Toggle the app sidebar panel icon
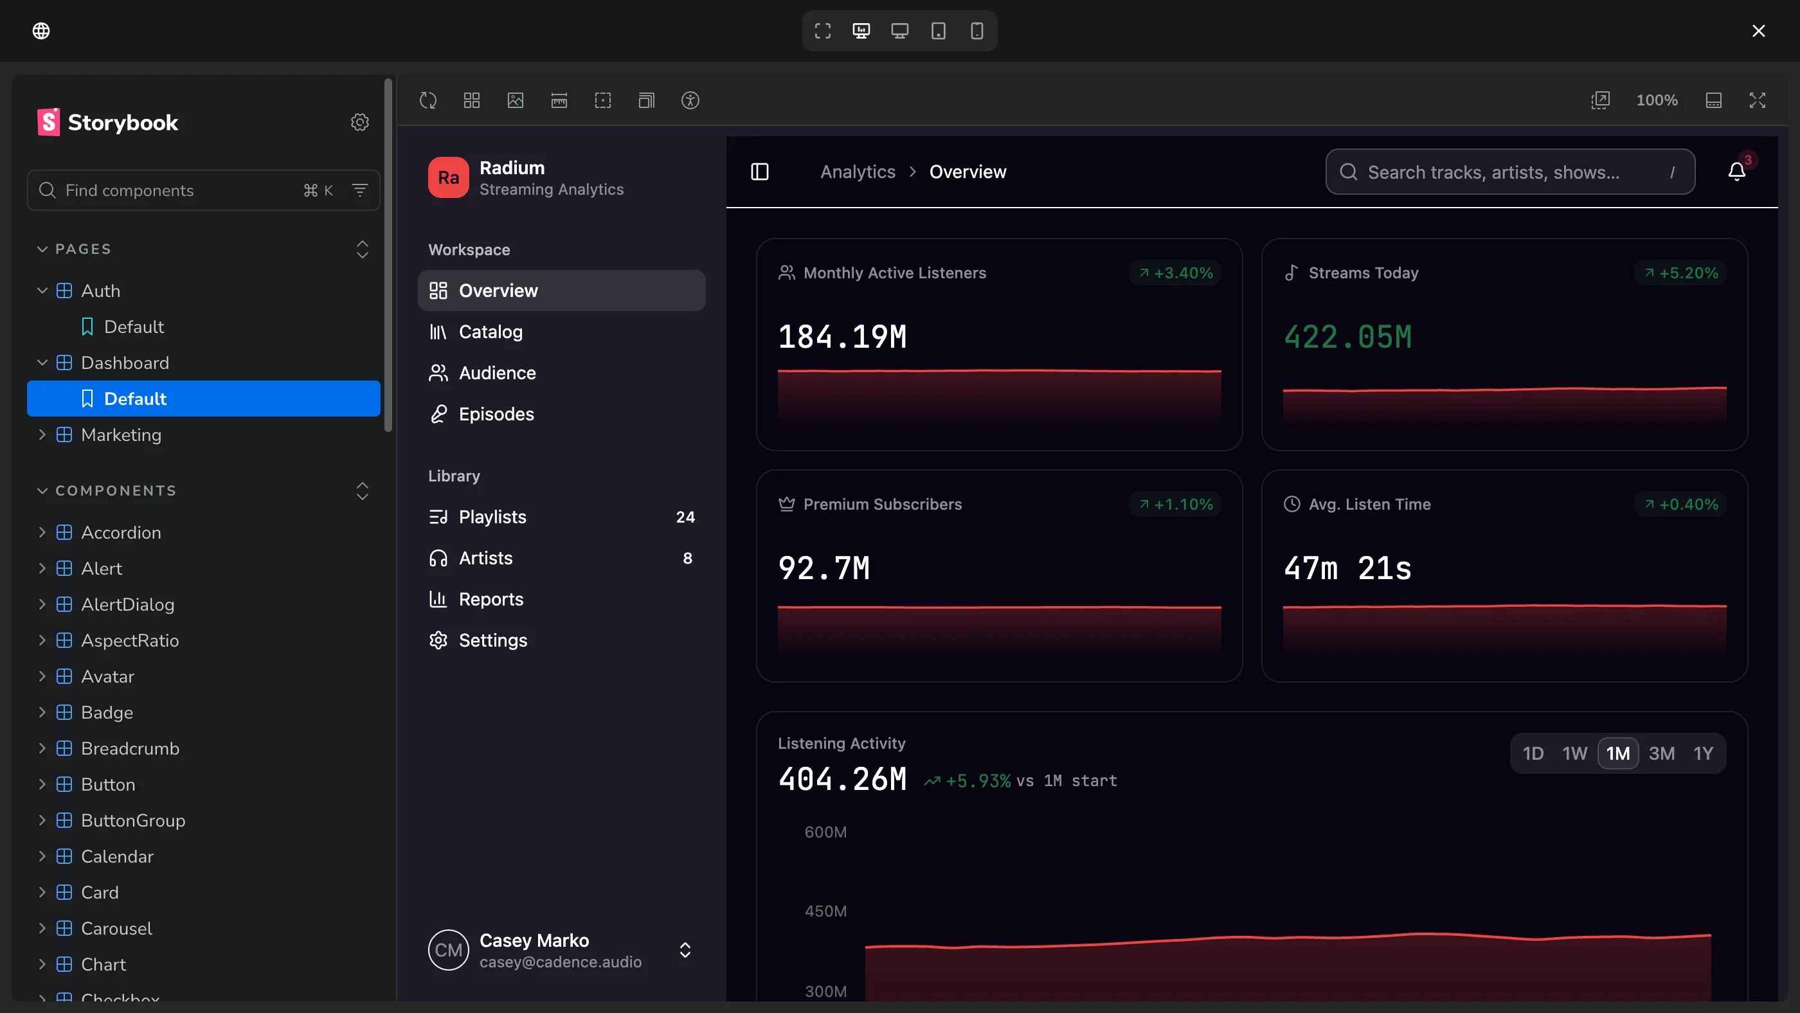The height and width of the screenshot is (1013, 1800). [760, 172]
